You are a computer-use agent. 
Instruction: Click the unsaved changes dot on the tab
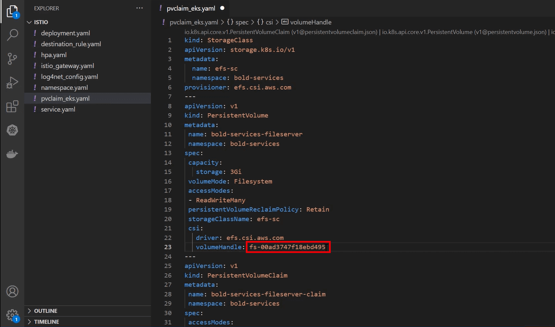pos(223,8)
